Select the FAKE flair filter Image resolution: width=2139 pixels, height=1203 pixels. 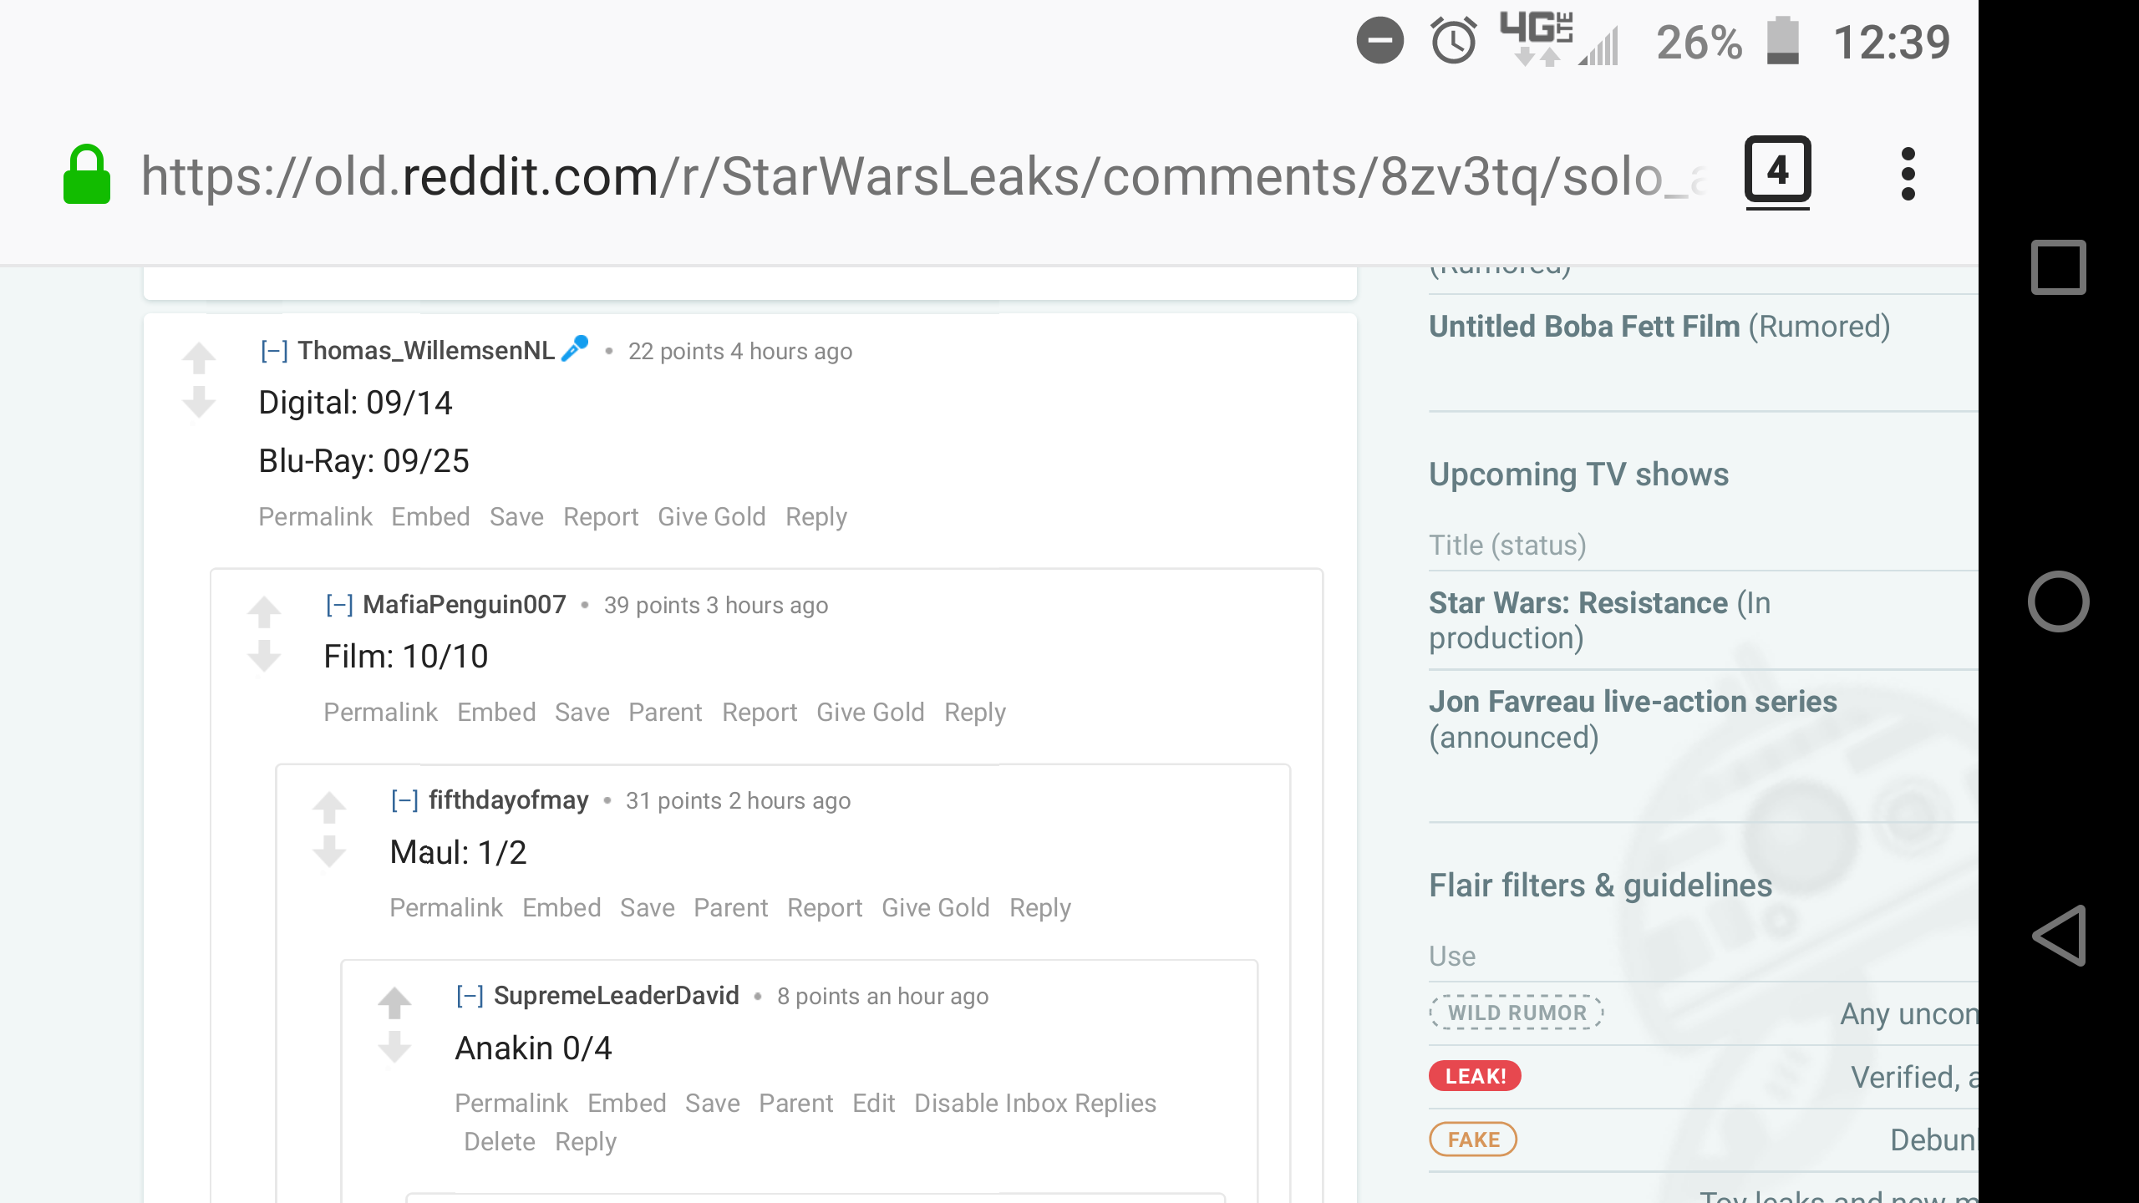coord(1473,1140)
